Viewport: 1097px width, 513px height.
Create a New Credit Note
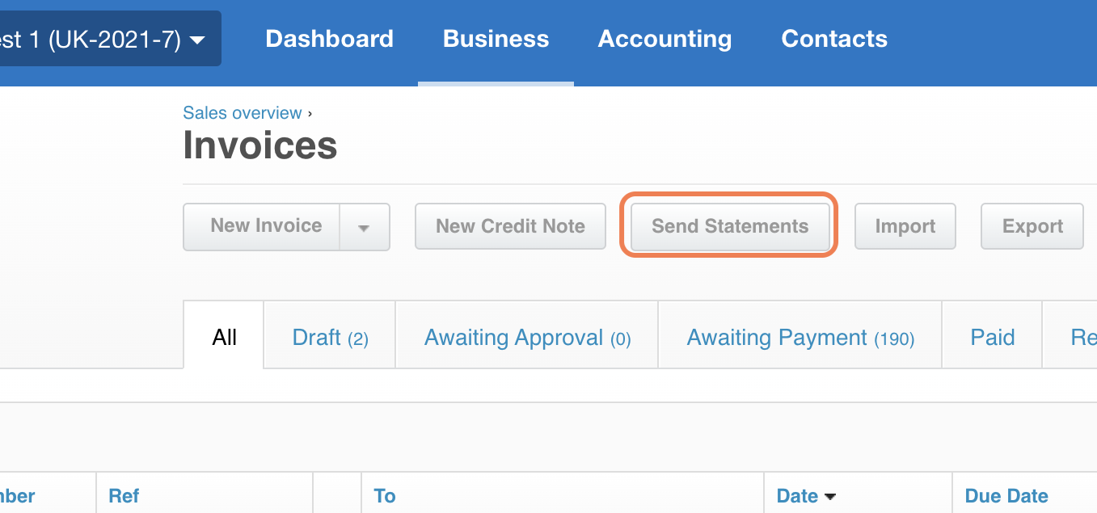pyautogui.click(x=510, y=226)
